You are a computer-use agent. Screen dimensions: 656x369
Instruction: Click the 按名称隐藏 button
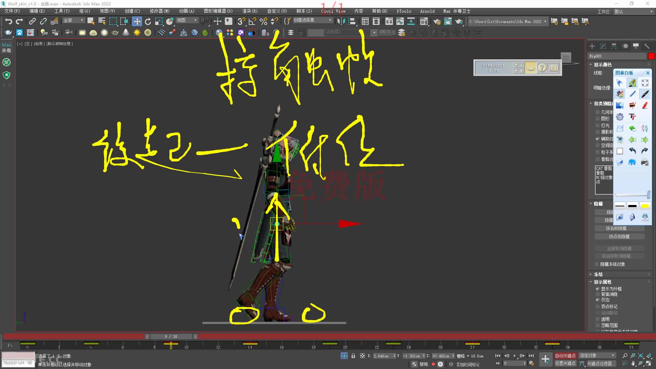619,229
